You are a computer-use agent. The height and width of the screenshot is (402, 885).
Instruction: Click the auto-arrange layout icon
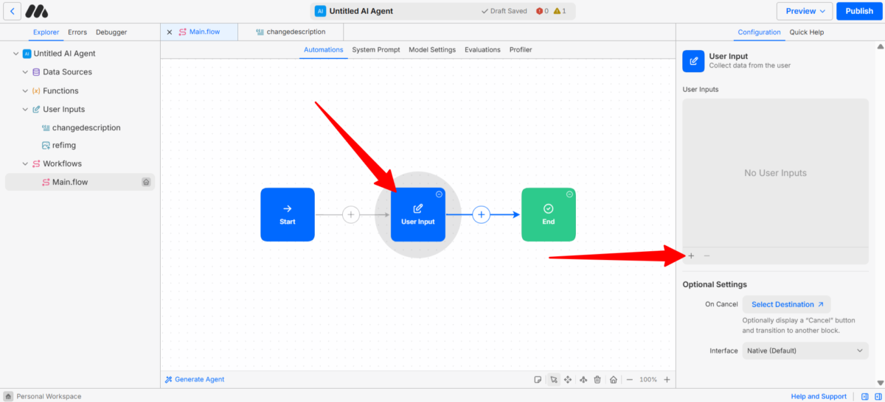click(583, 380)
